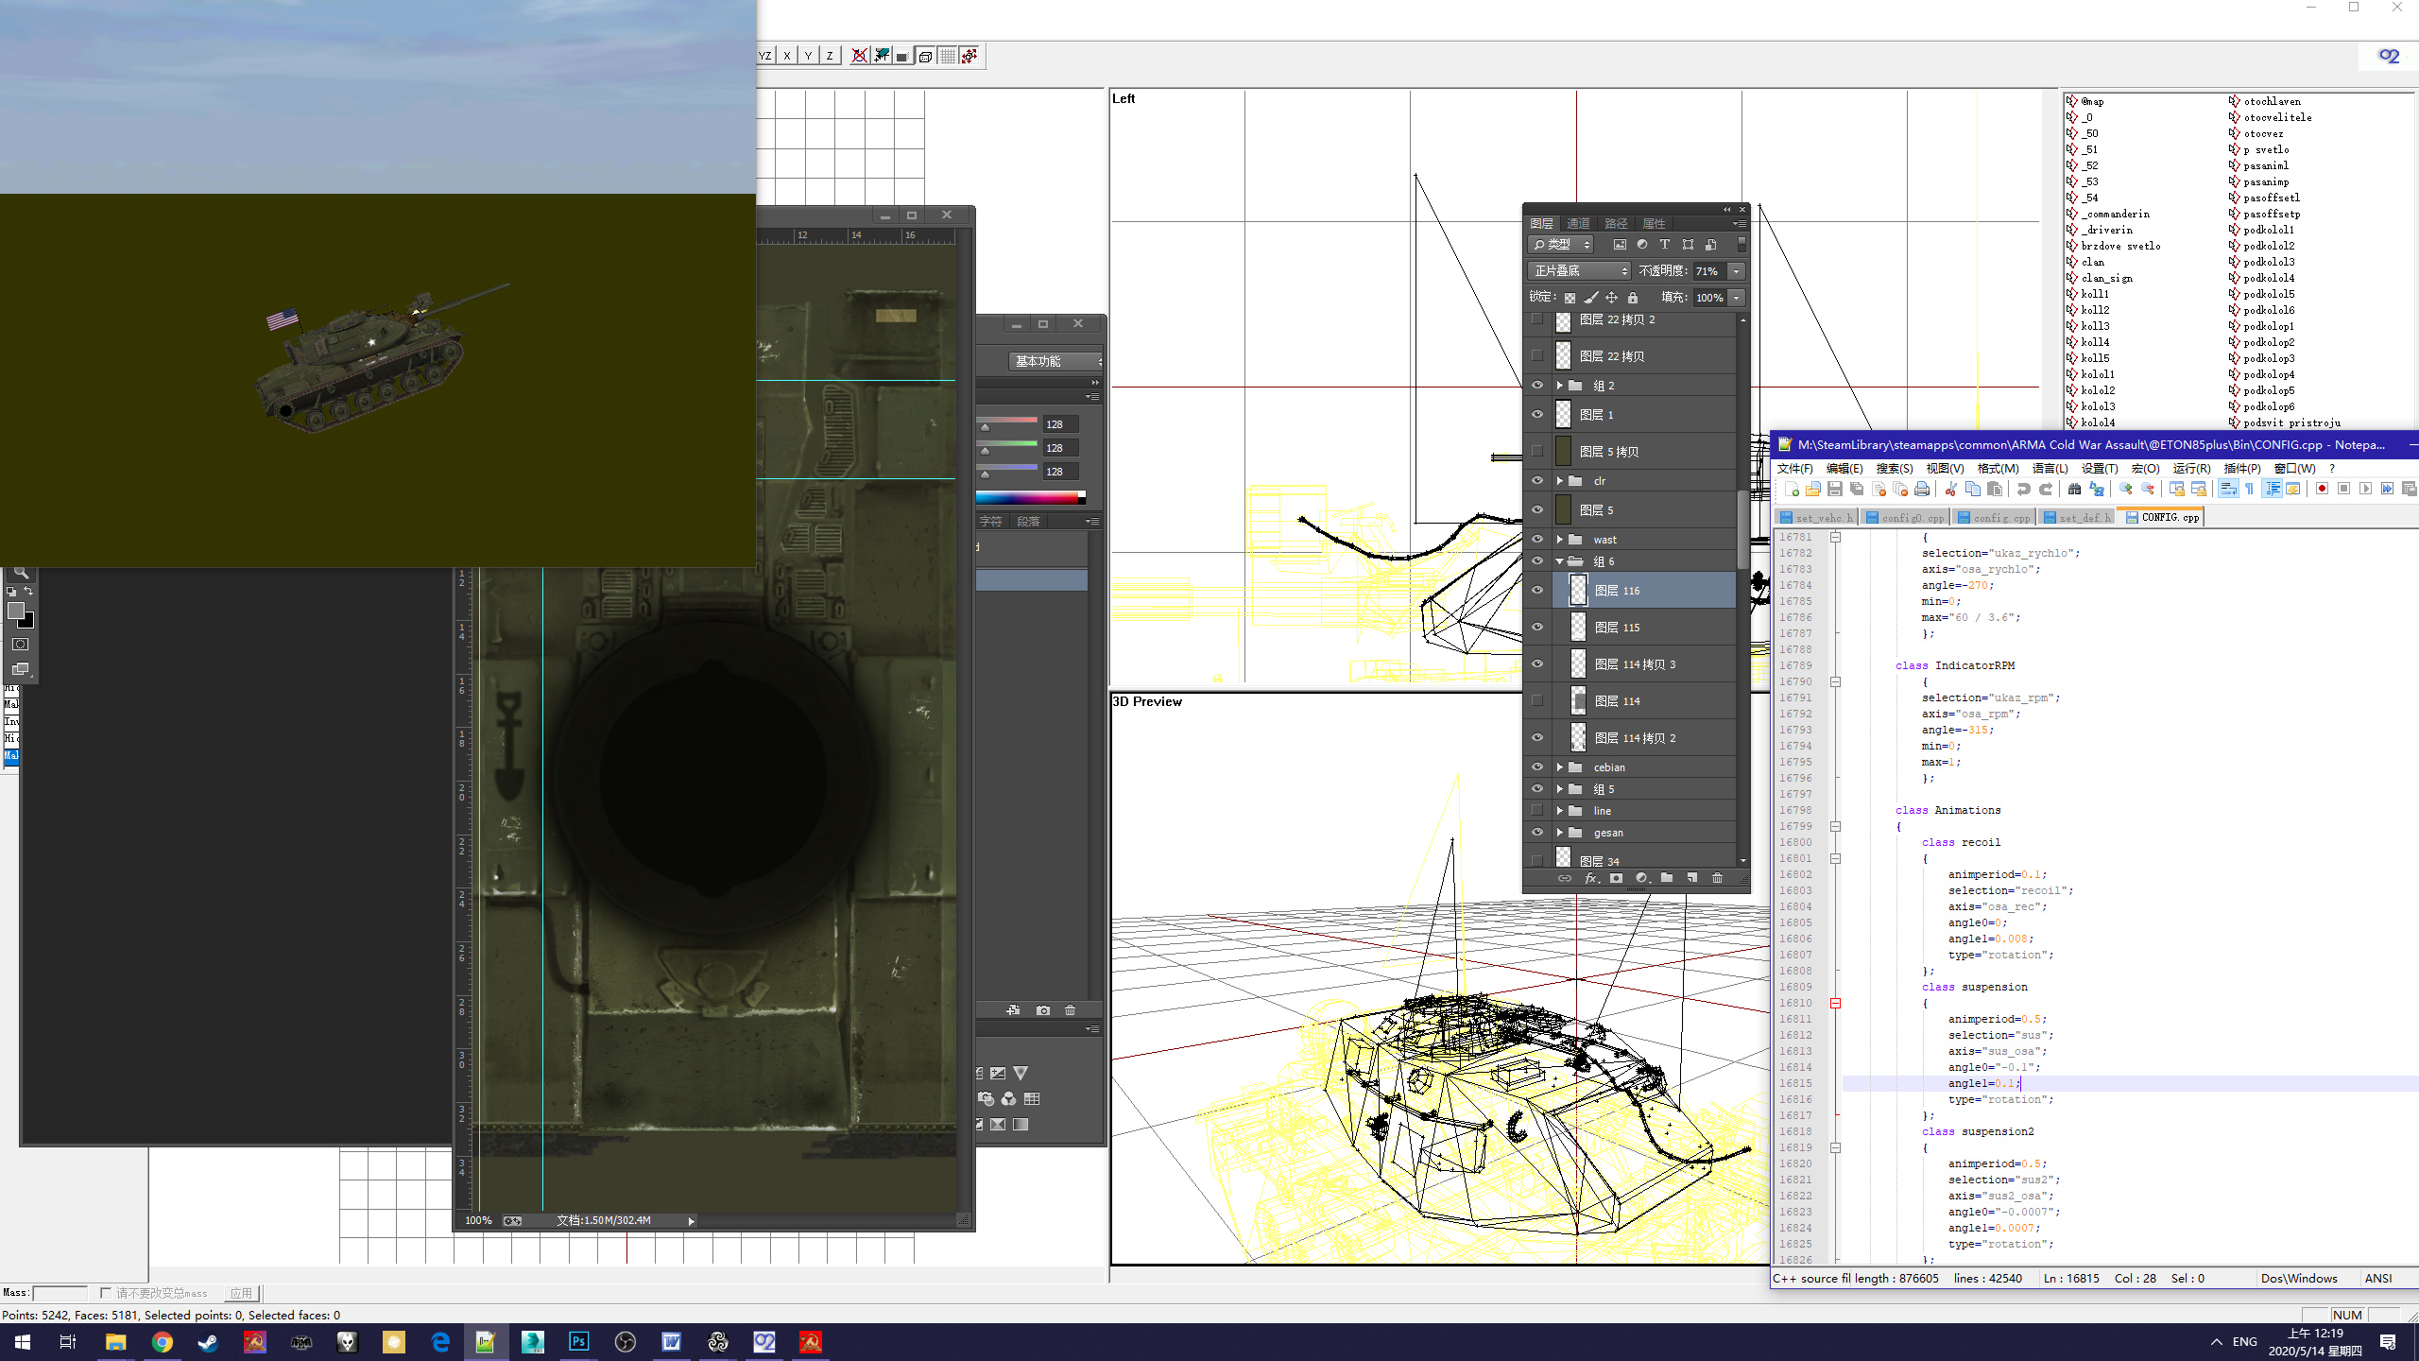2419x1361 pixels.
Task: Switch to the config0.cpp tab
Action: (x=1905, y=517)
